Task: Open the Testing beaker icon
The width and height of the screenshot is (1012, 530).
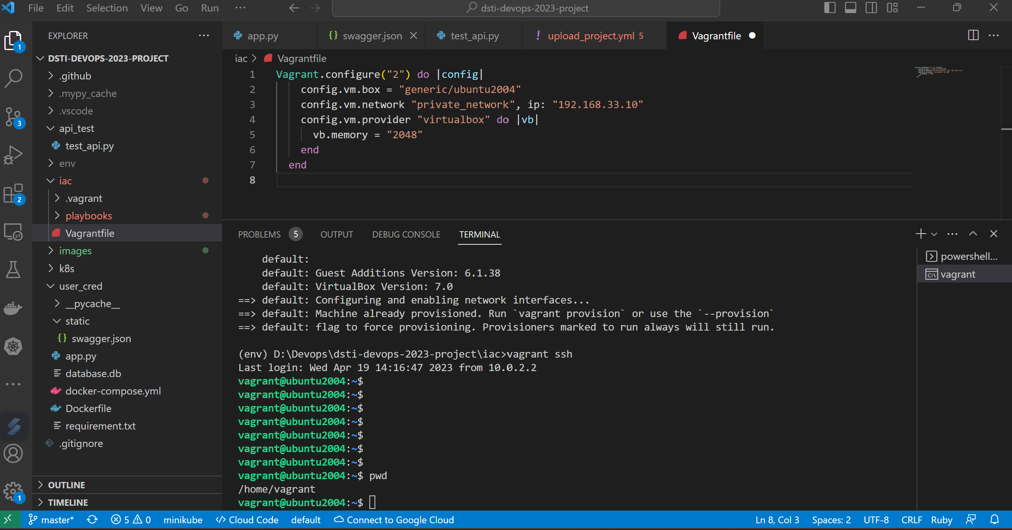Action: [13, 270]
